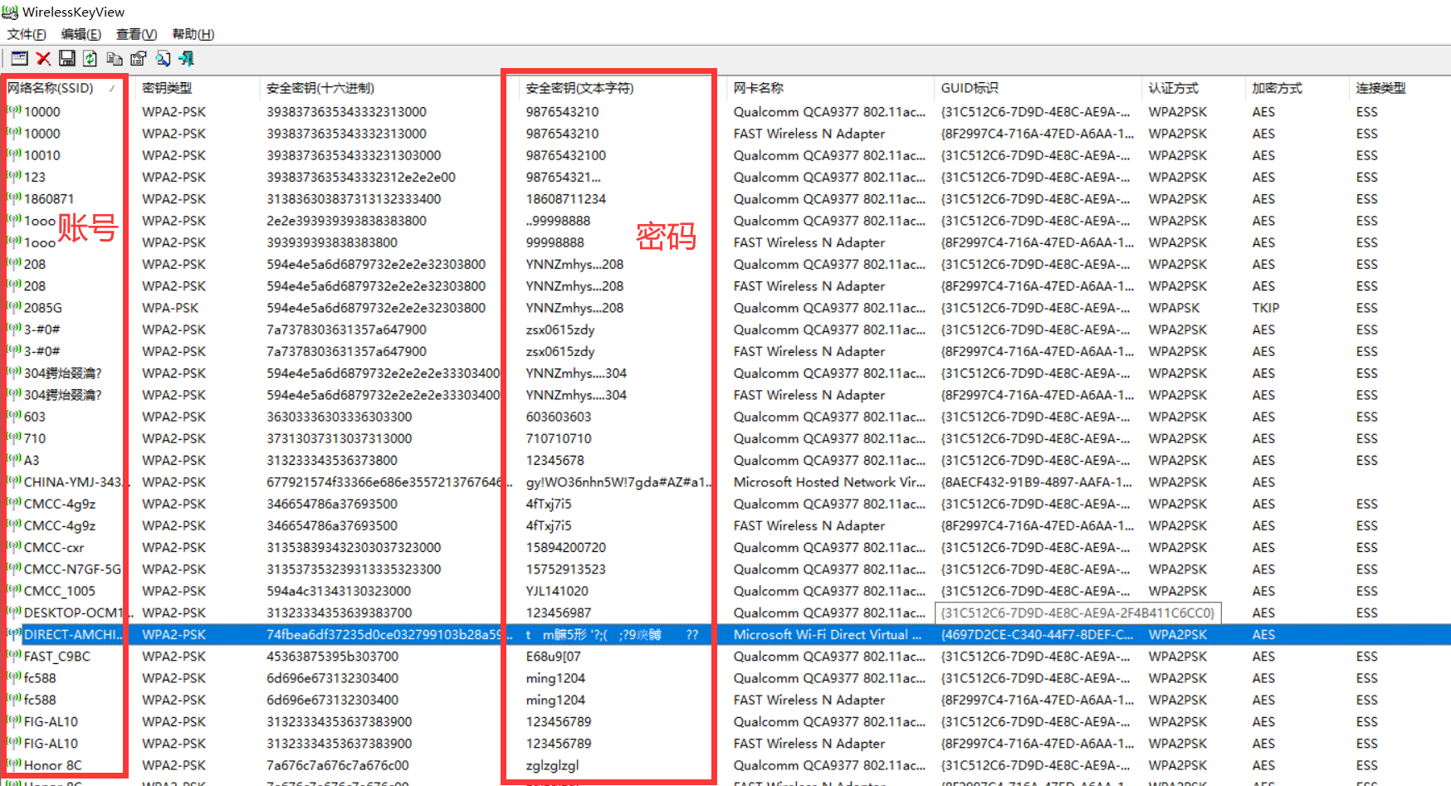The height and width of the screenshot is (786, 1451).
Task: Click the GUID tooltip {31C512C6-7D9D-4E8C-AE9A-2F4B411C6CC0}
Action: (x=1077, y=613)
